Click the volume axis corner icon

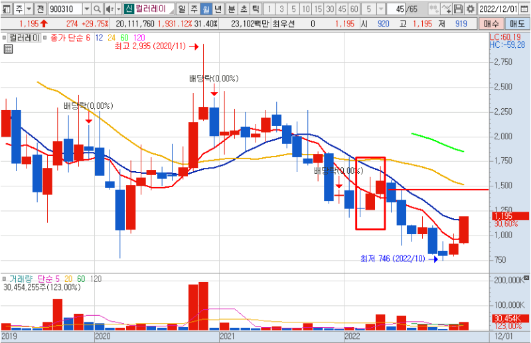point(526,277)
